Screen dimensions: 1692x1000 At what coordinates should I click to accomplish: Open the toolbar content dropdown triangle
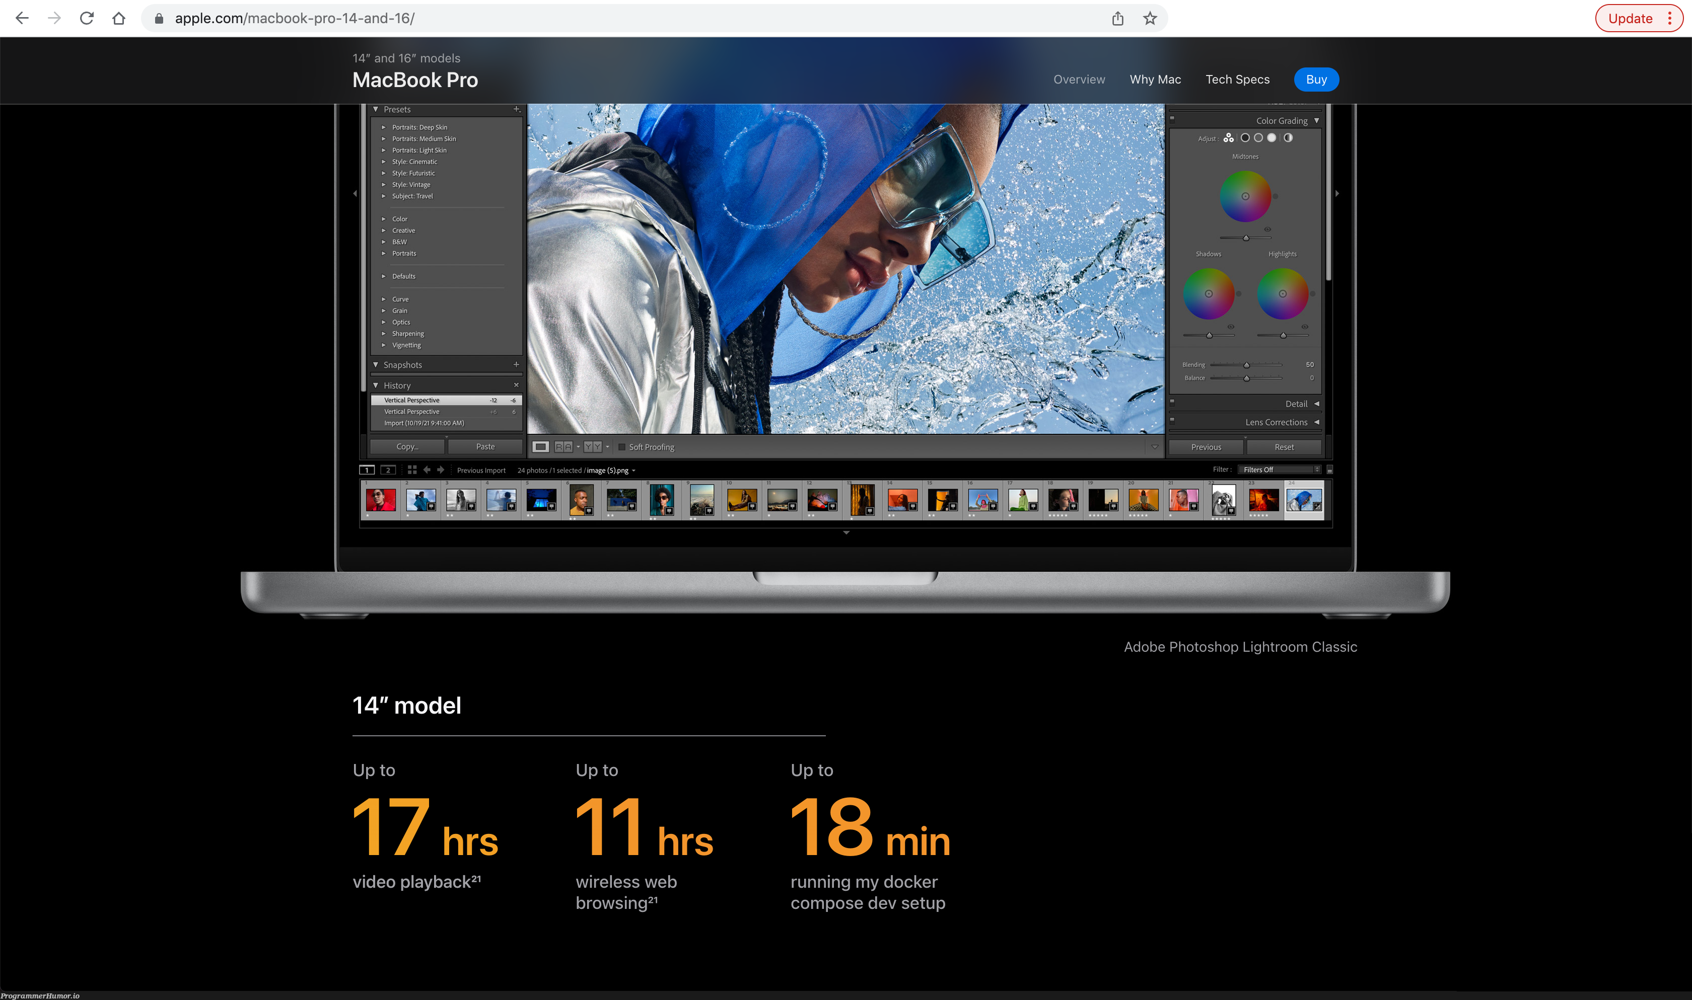click(1155, 447)
